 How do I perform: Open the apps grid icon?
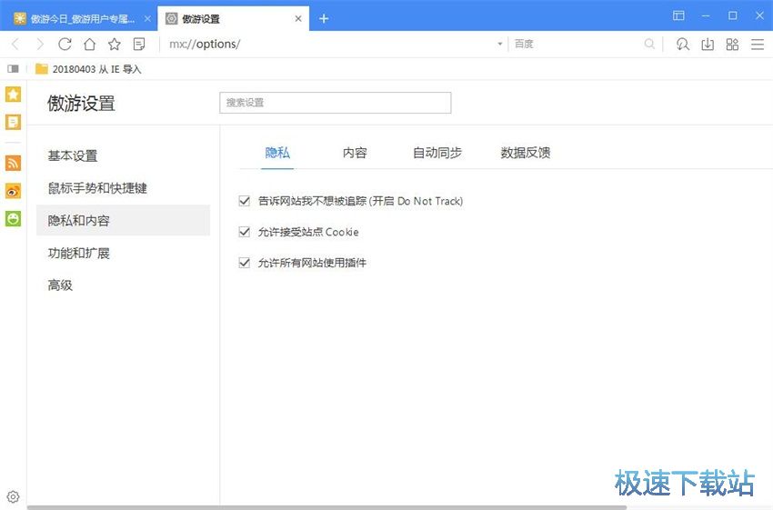(733, 45)
